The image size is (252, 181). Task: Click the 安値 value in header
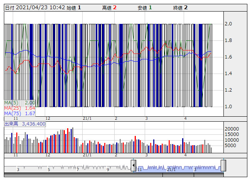pos(150,8)
